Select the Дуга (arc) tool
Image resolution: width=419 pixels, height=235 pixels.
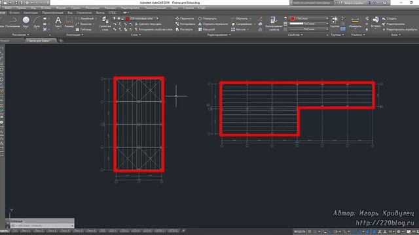[x=37, y=22]
